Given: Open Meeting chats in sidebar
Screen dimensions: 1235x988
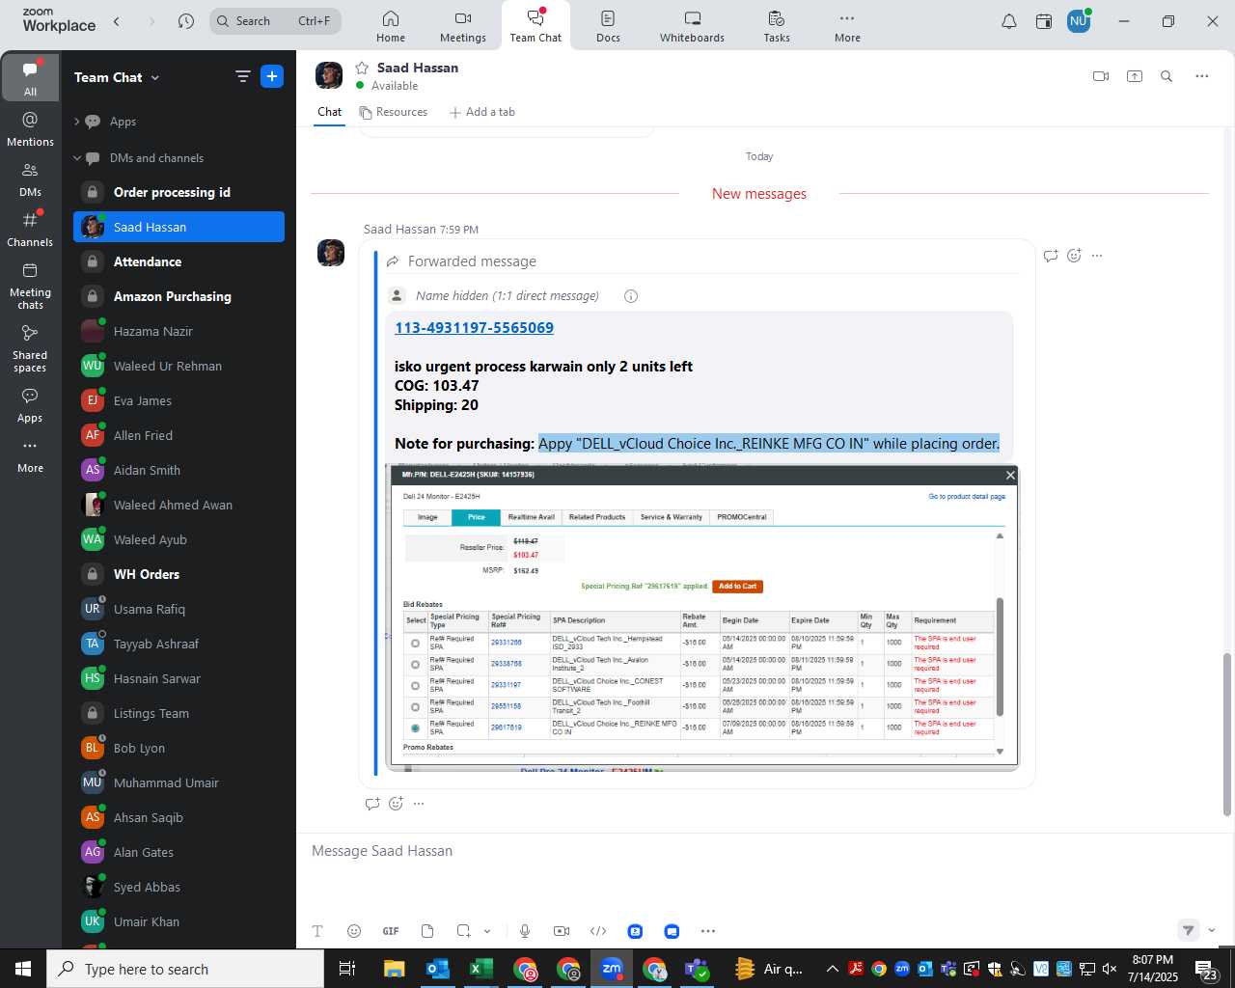Looking at the screenshot, I should click(x=30, y=286).
